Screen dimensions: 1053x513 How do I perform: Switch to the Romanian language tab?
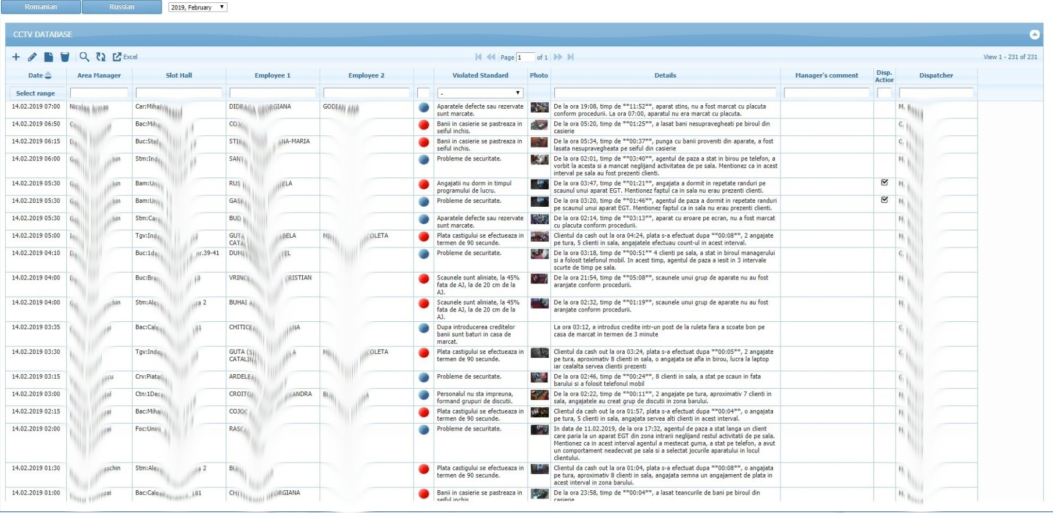pyautogui.click(x=41, y=7)
